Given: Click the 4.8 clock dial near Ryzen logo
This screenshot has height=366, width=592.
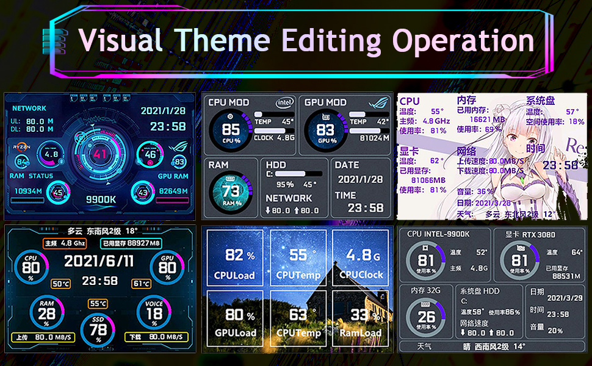Looking at the screenshot, I should [x=51, y=154].
